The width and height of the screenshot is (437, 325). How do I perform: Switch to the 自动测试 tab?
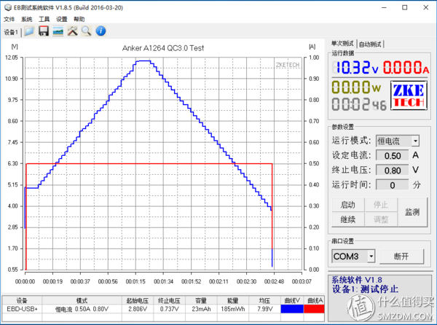tap(370, 44)
